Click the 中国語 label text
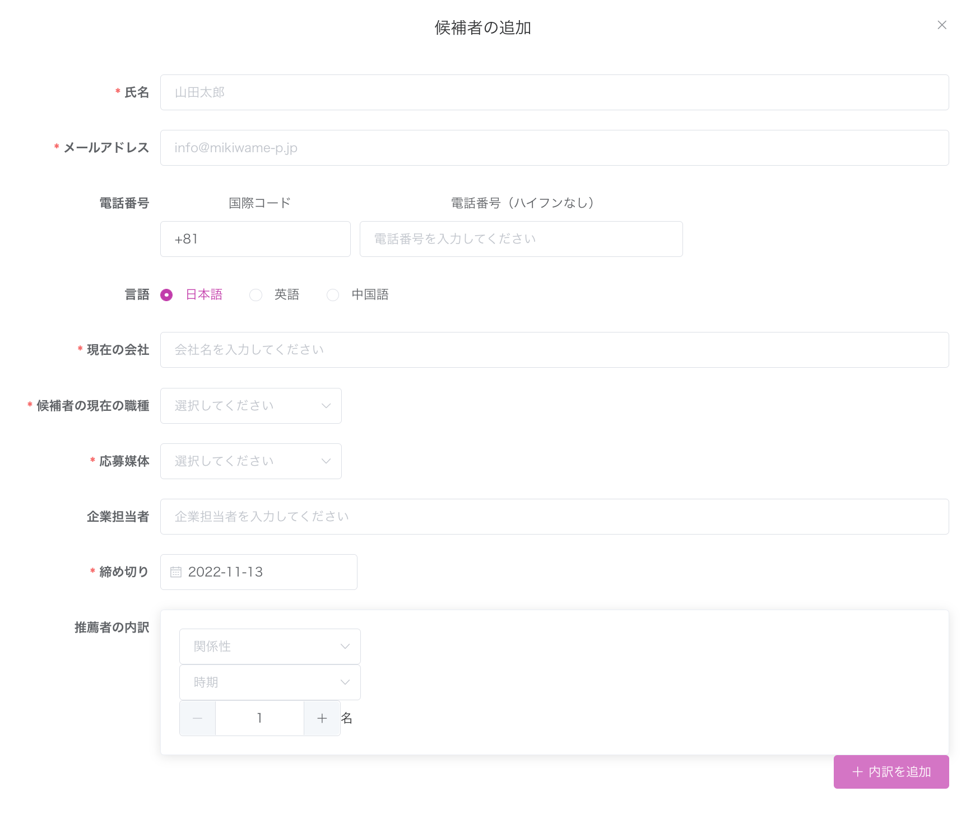The width and height of the screenshot is (966, 815). tap(370, 294)
